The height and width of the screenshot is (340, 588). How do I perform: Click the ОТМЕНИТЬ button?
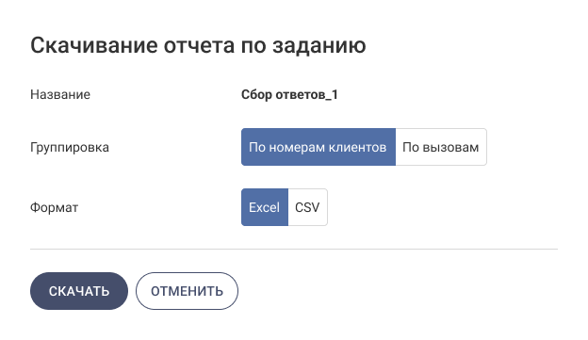coord(187,291)
